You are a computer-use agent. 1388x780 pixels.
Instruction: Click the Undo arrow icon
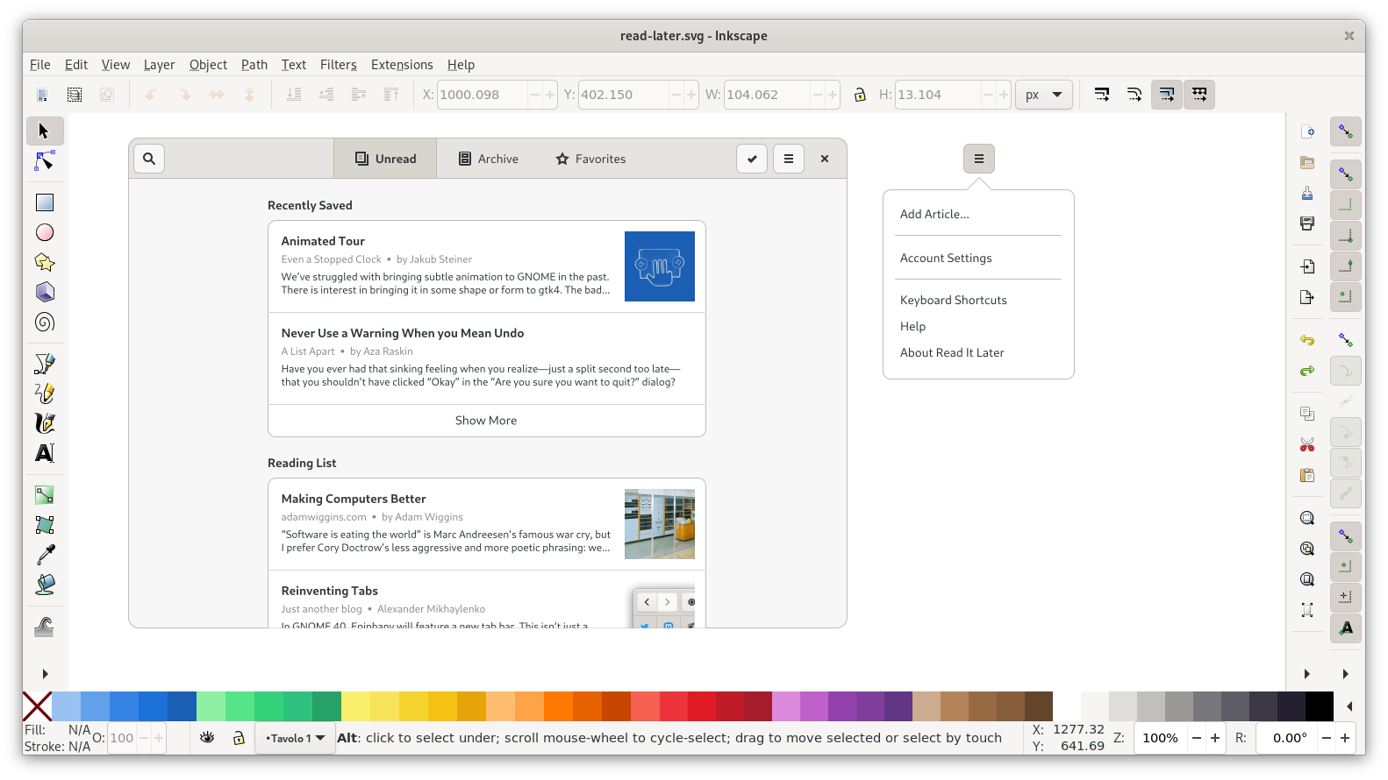coord(1307,340)
